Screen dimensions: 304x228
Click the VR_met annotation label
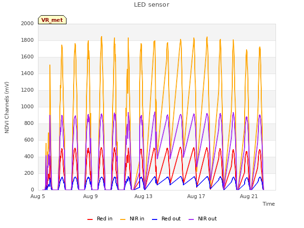click(x=52, y=20)
